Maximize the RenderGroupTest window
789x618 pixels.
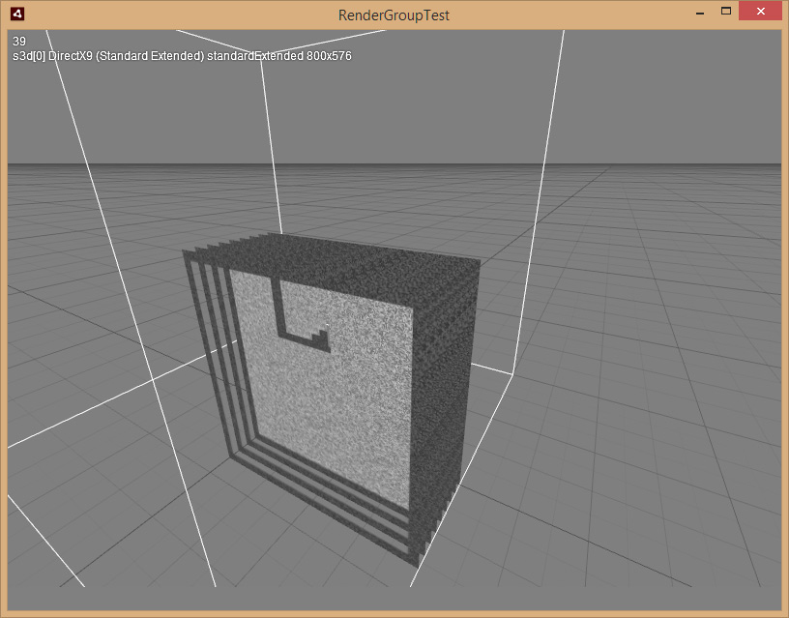(725, 11)
